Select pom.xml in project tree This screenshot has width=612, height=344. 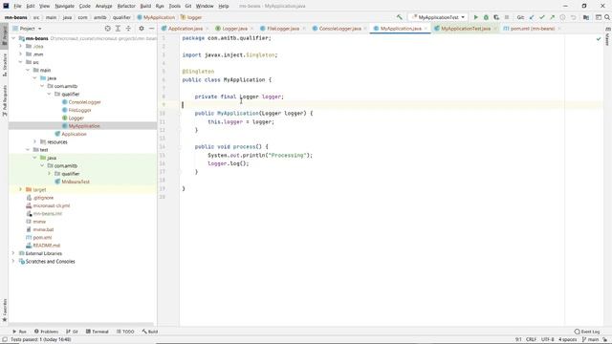[42, 238]
